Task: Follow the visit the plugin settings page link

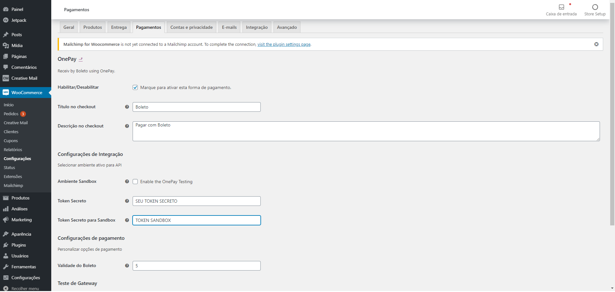Action: (284, 45)
